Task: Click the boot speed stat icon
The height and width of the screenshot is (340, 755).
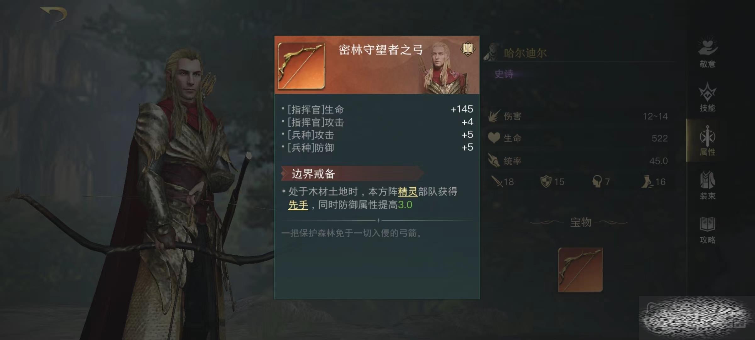Action: [647, 181]
